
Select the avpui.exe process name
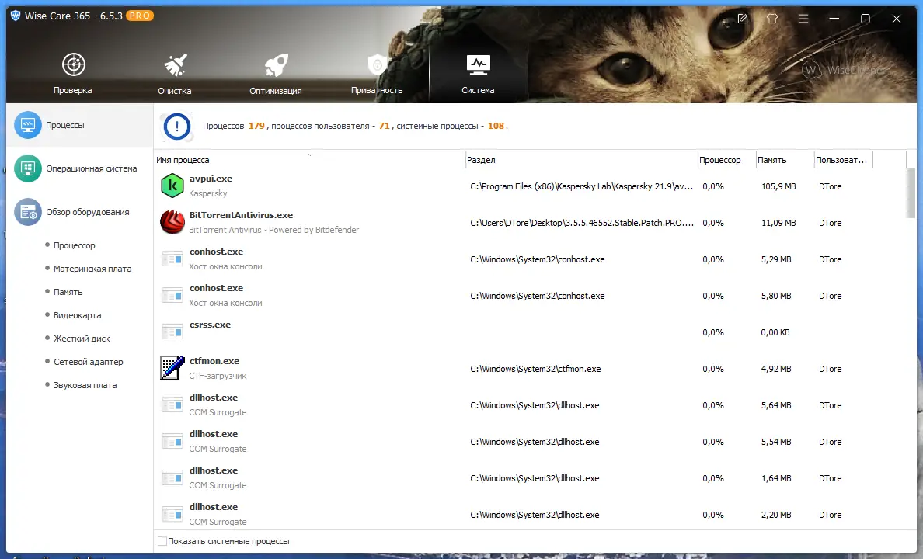(211, 179)
